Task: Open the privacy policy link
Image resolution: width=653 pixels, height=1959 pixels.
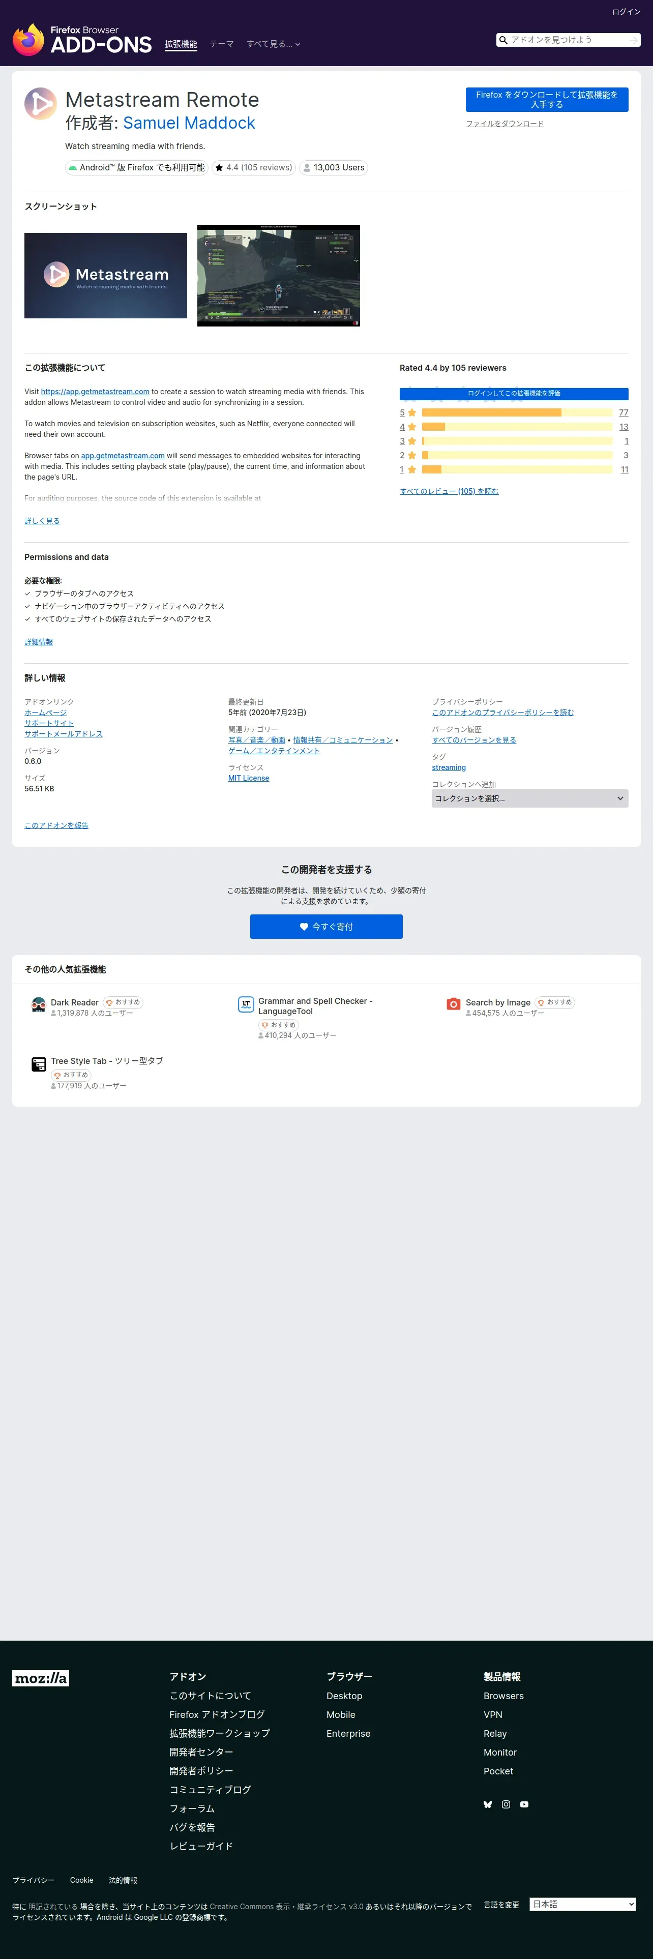Action: tap(502, 713)
